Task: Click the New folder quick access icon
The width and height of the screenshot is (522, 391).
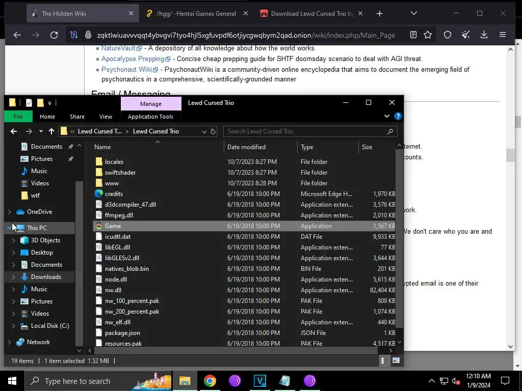Action: tap(40, 103)
